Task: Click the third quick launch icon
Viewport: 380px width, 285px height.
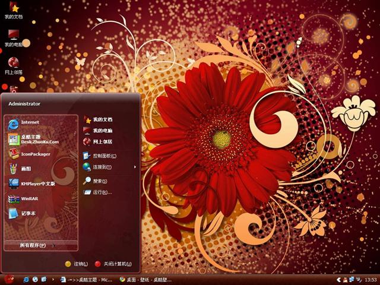Action: (44, 280)
